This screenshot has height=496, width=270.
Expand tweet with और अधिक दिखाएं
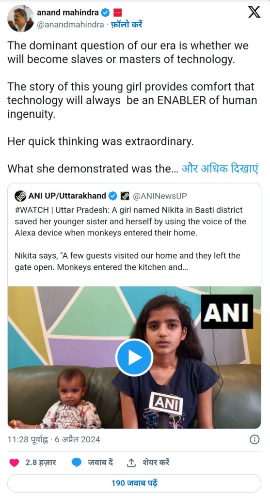(220, 169)
